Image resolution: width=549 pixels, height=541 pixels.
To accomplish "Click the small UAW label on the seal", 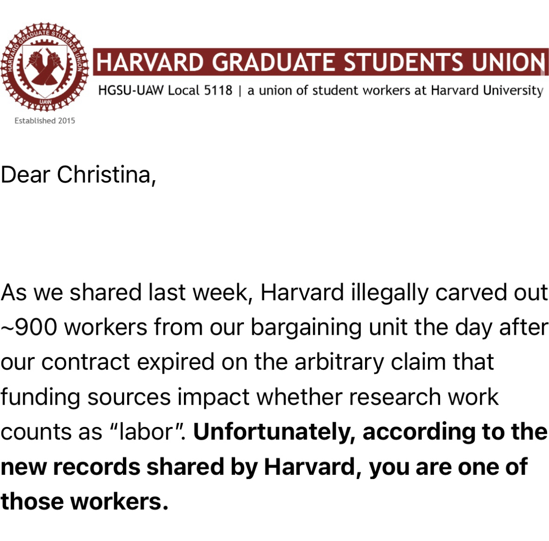I will 45,101.
